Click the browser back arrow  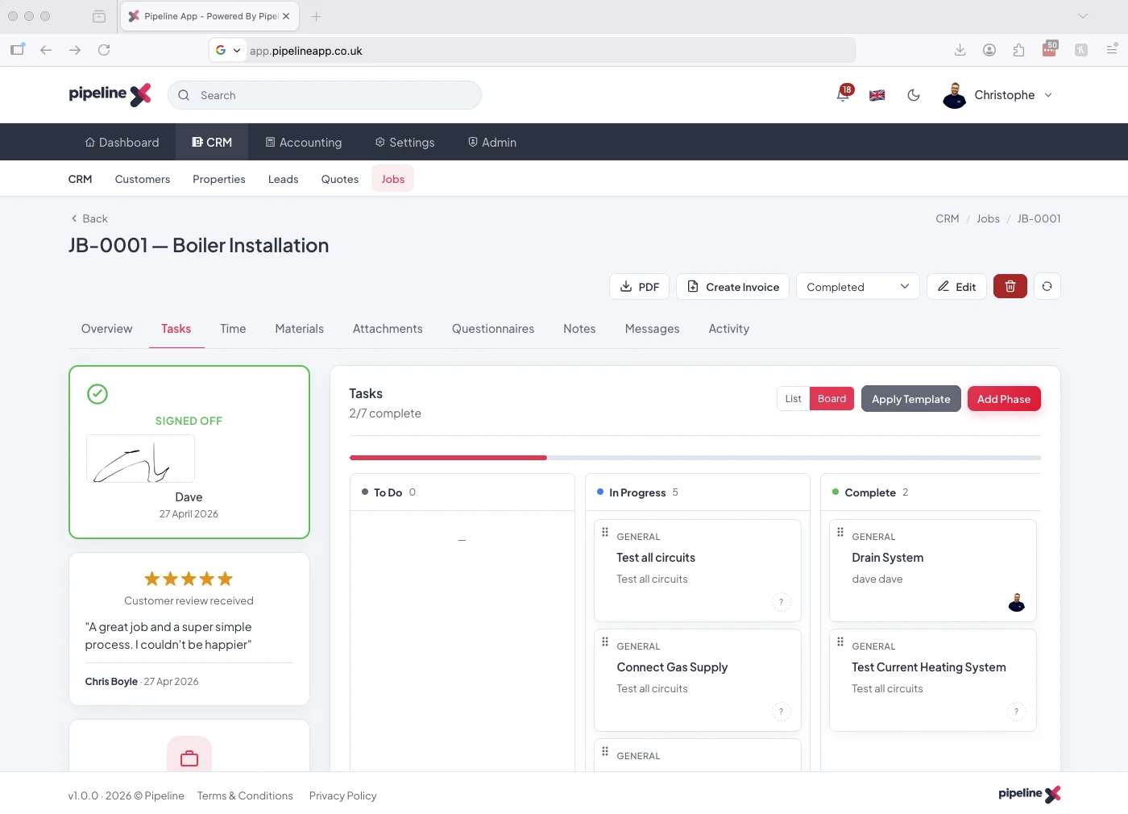click(46, 50)
